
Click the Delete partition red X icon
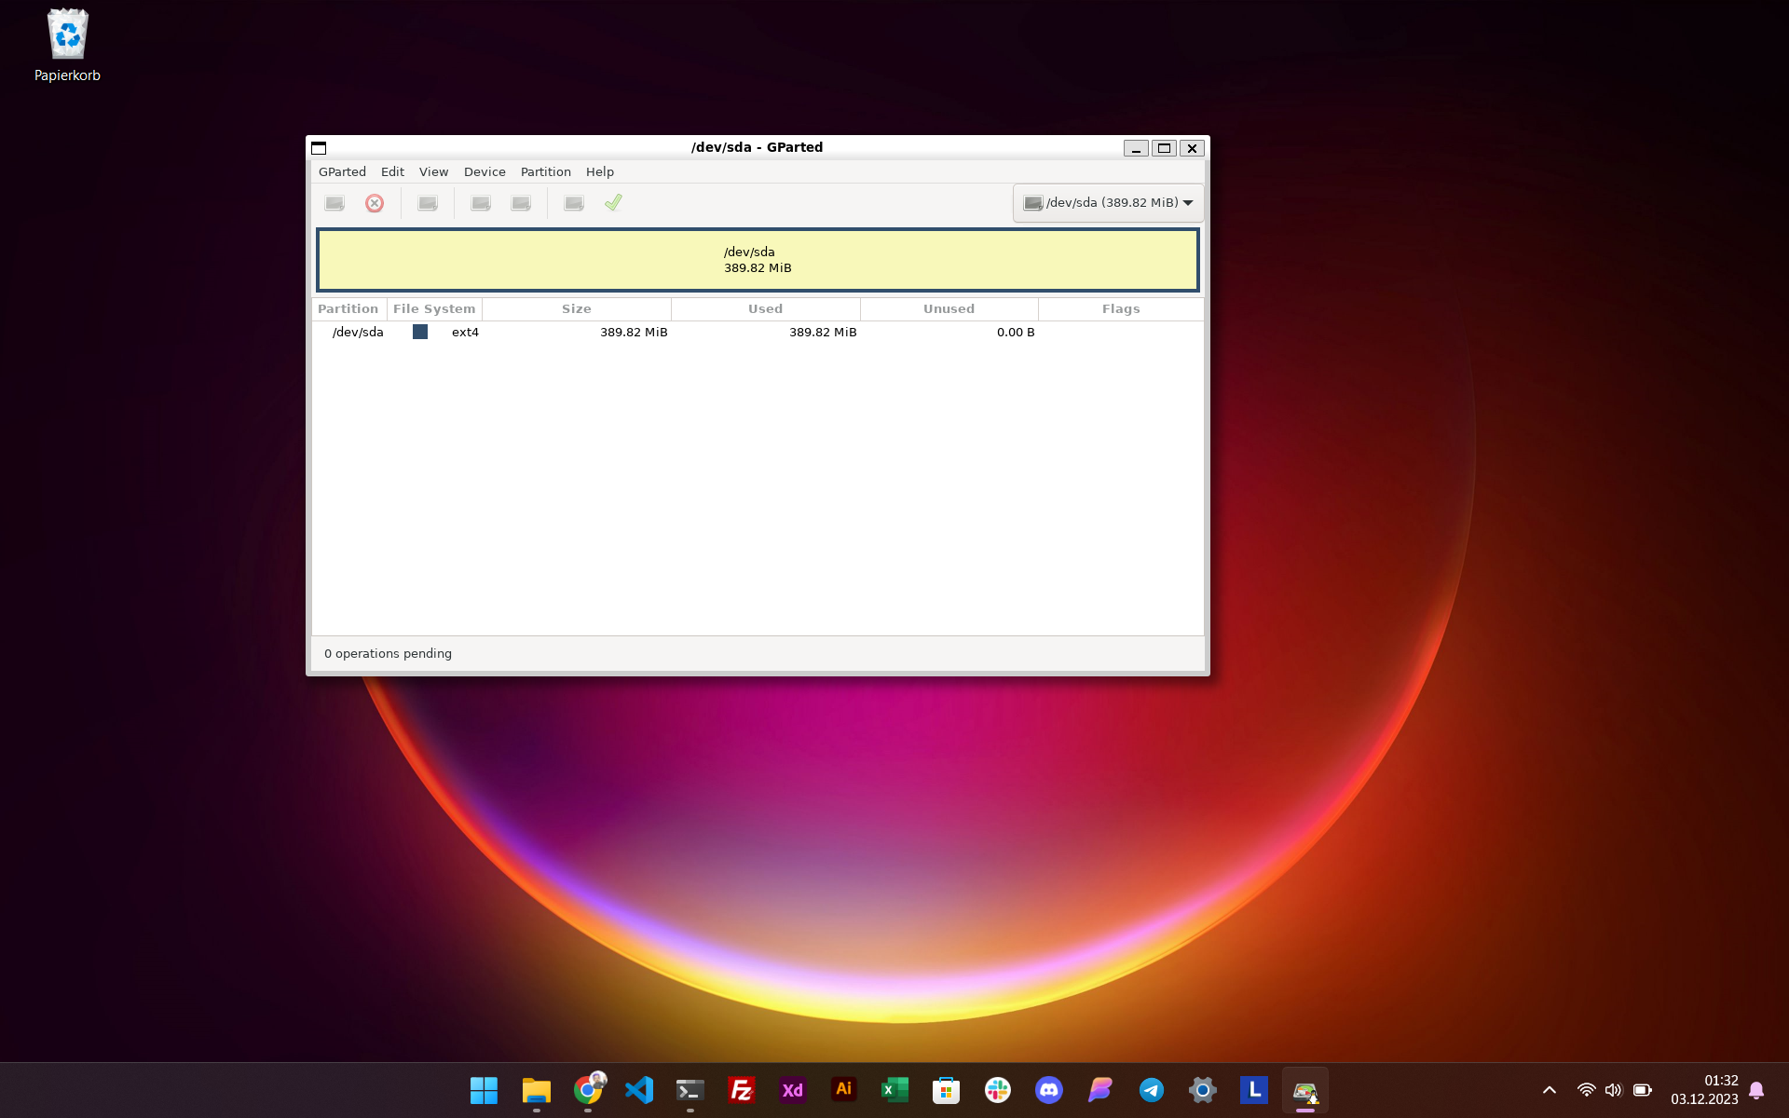pyautogui.click(x=375, y=203)
